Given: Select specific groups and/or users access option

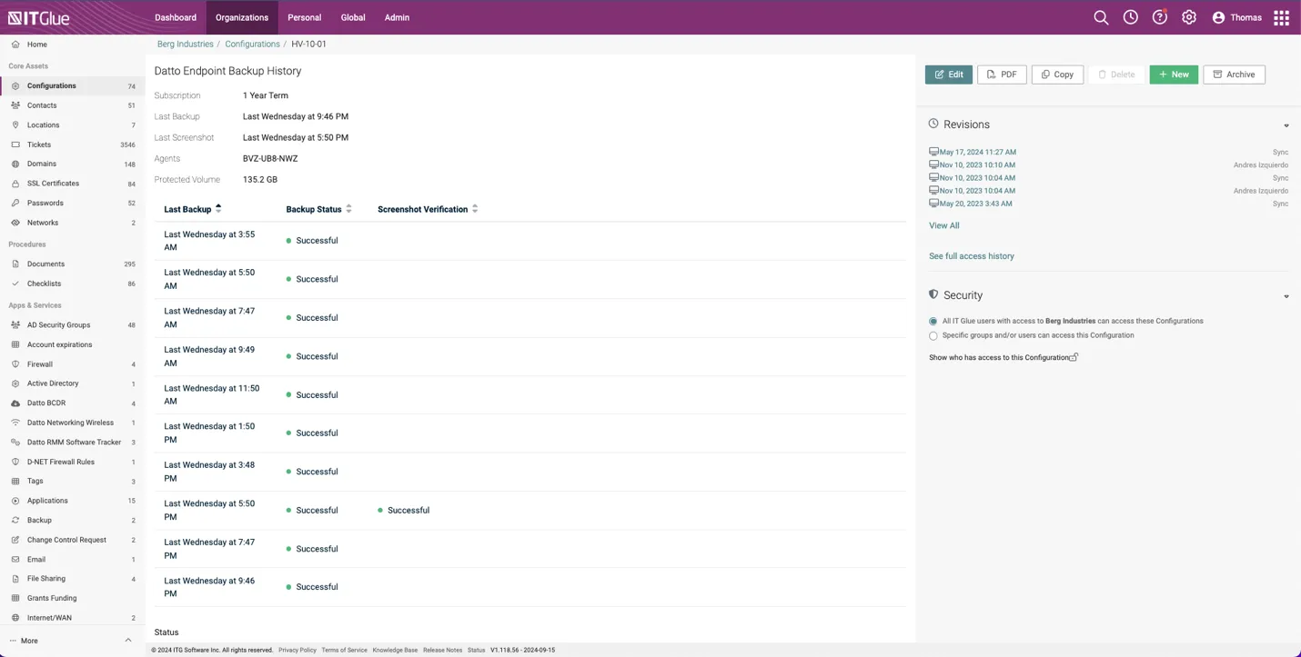Looking at the screenshot, I should [933, 335].
